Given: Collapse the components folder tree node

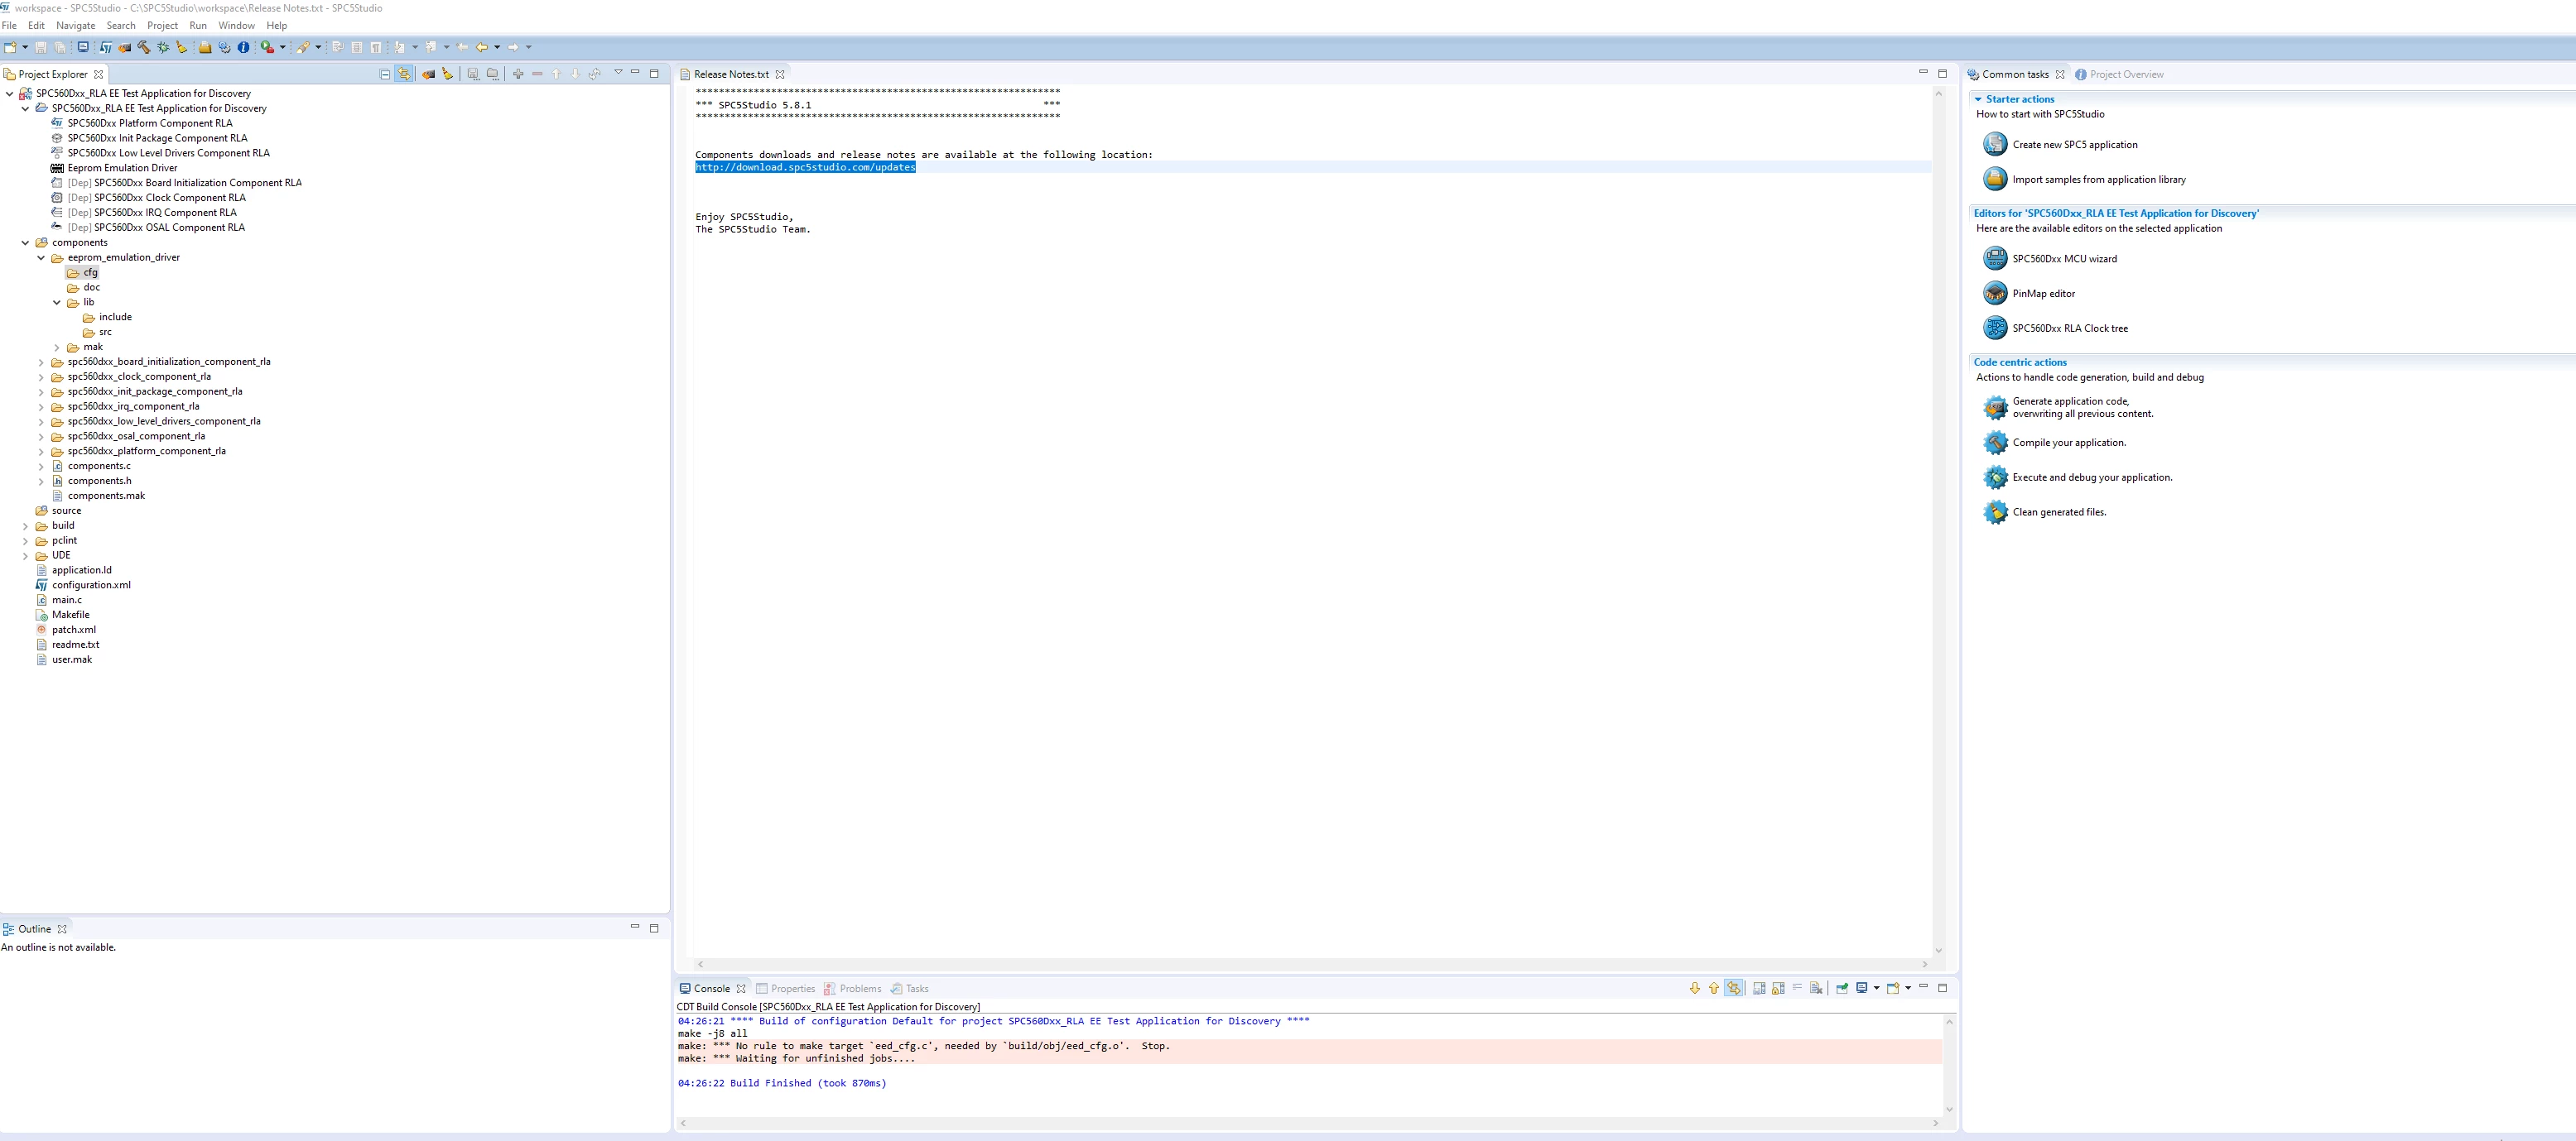Looking at the screenshot, I should click(x=26, y=242).
